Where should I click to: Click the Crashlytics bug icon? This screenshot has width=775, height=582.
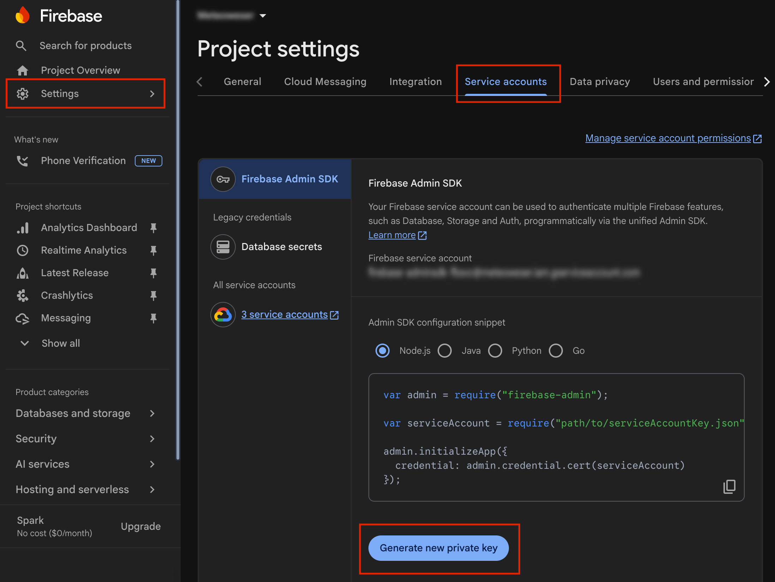pyautogui.click(x=23, y=296)
